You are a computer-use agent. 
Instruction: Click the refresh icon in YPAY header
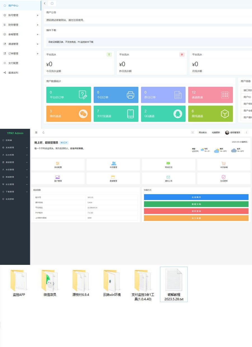(43, 132)
